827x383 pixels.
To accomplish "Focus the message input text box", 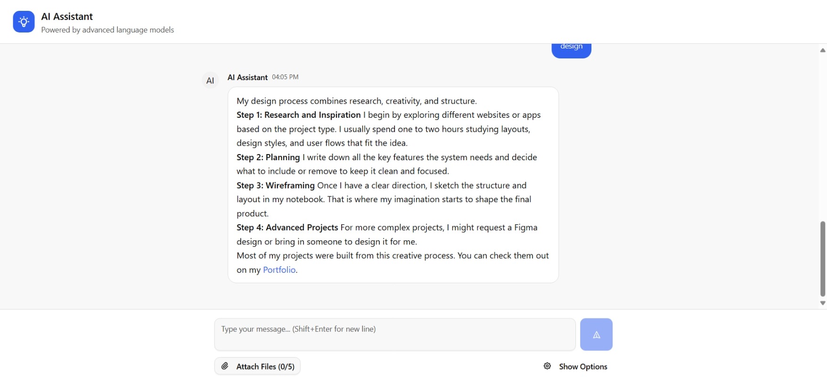I will (x=394, y=334).
